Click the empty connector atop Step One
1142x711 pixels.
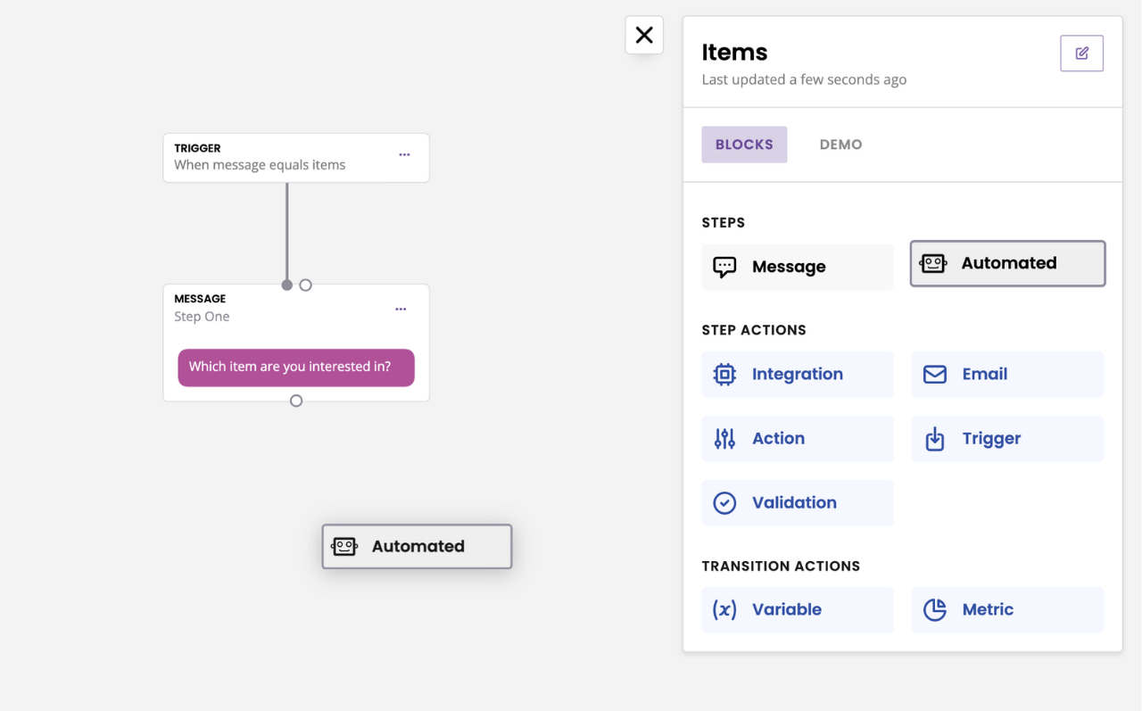pos(306,285)
